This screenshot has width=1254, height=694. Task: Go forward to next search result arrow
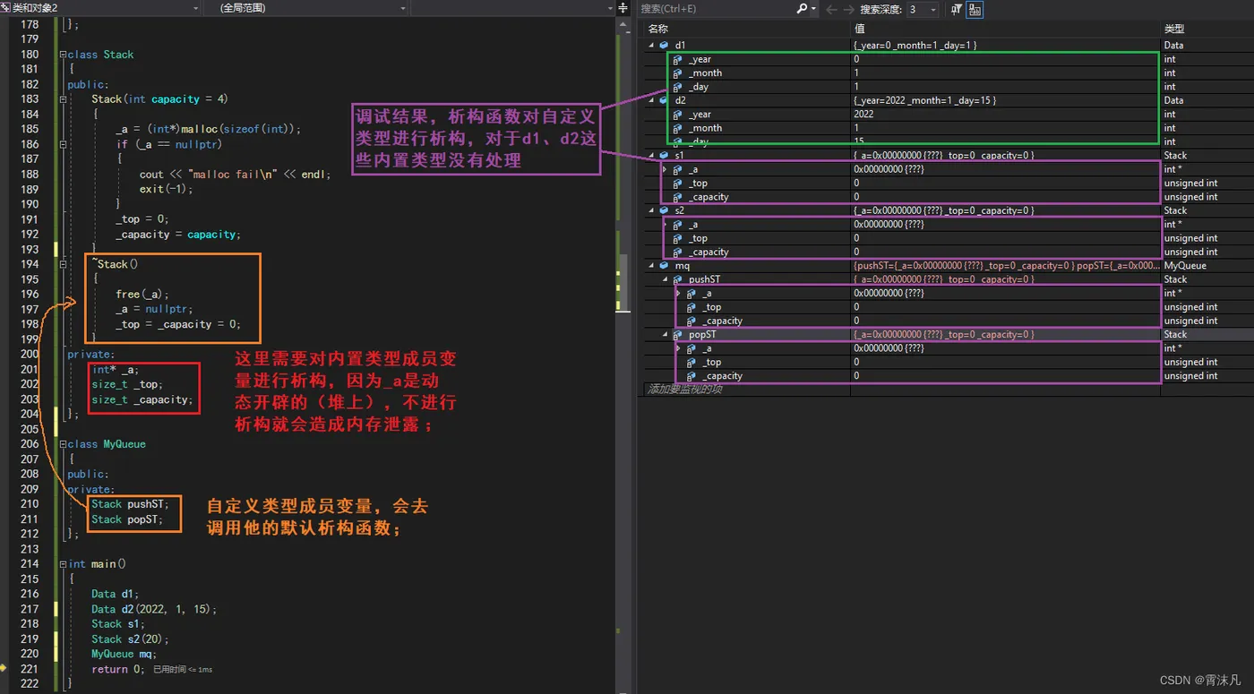pos(848,9)
